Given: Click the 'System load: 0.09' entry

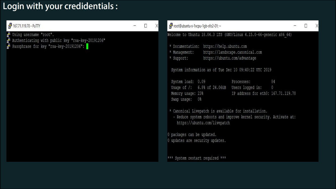Looking at the screenshot, I should coord(188,82).
